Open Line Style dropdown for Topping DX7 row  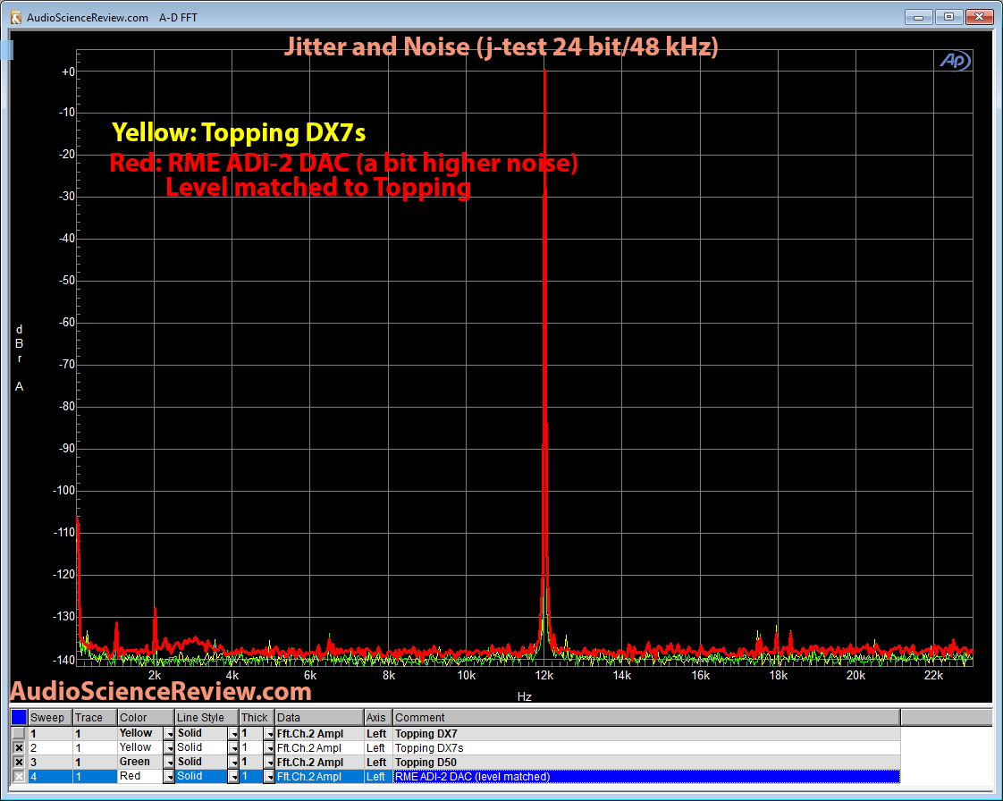tap(233, 734)
